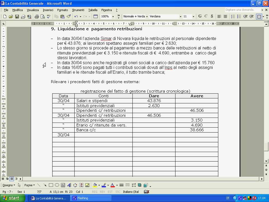Switch to Normal view button

click(x=3, y=179)
